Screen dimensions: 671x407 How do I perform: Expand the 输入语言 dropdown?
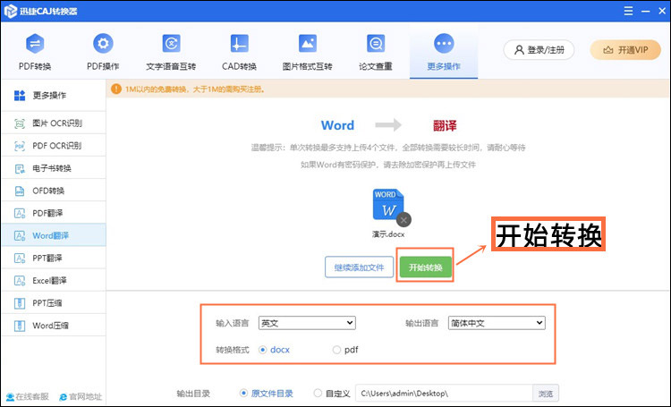click(307, 323)
